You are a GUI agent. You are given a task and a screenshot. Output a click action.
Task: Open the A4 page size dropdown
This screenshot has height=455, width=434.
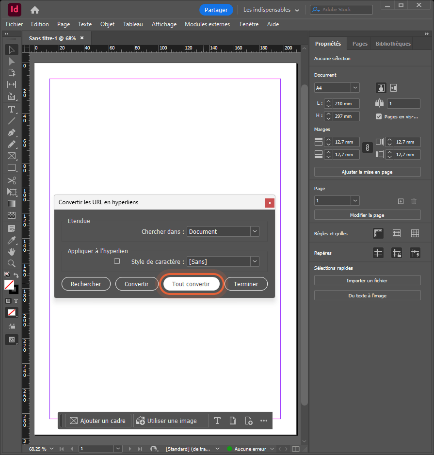355,88
